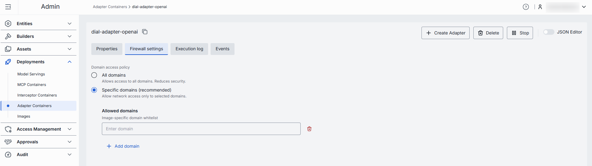Select Specific domains (recommended) radio option

(94, 90)
